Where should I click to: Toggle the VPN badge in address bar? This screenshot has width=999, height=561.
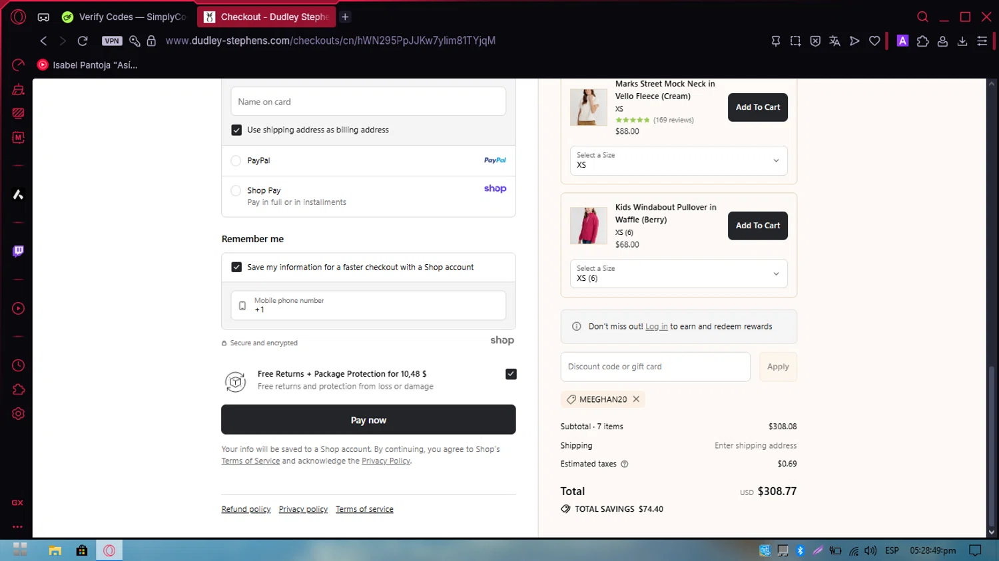pyautogui.click(x=112, y=41)
